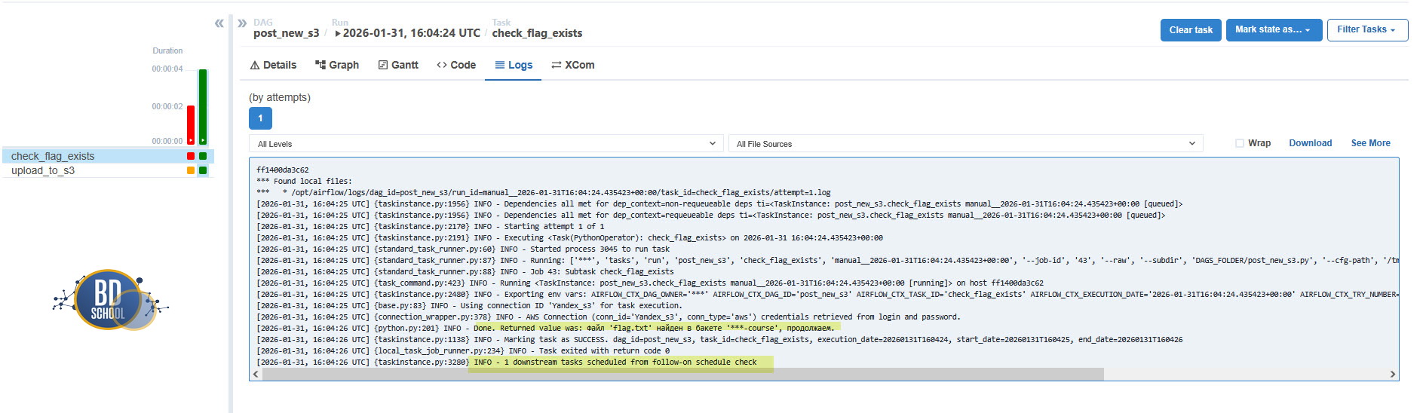Image resolution: width=1423 pixels, height=413 pixels.
Task: Switch to the Gantt tab
Action: 398,66
